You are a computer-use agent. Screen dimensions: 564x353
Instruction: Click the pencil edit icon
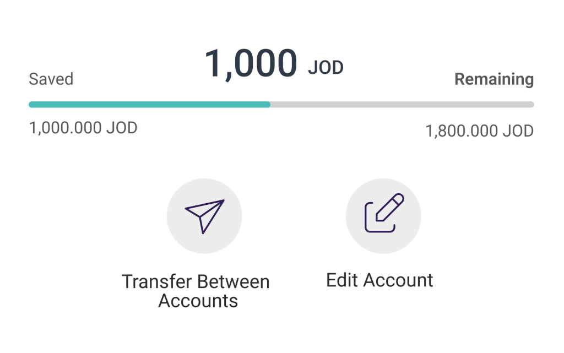point(383,214)
